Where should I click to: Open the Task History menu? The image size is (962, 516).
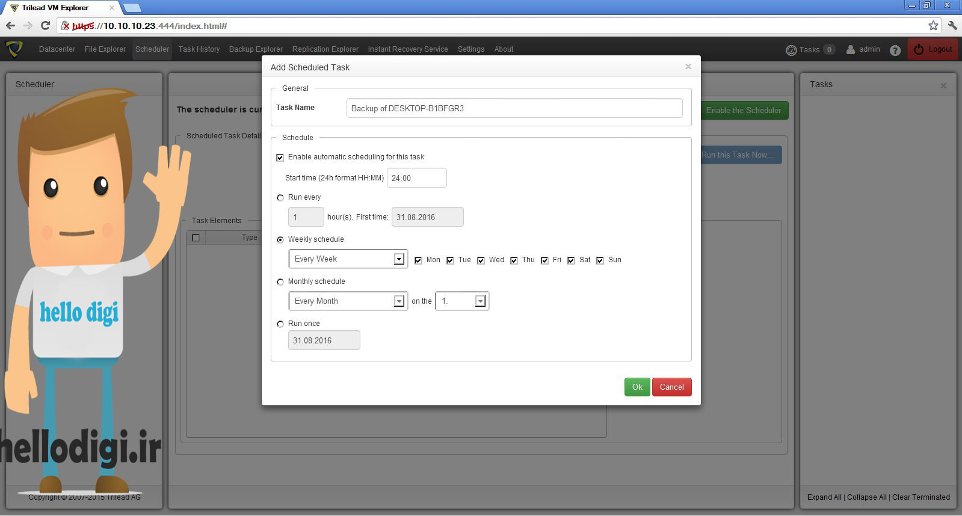199,49
